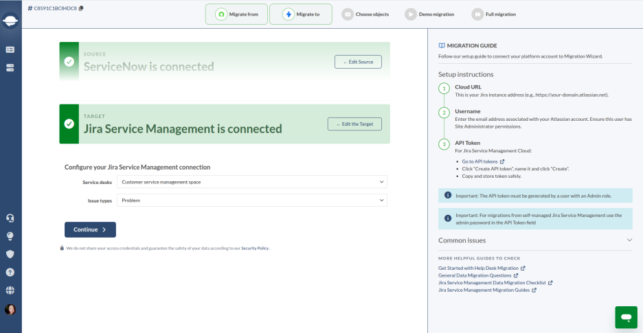
Task: Click the Migration Guide book icon
Action: pyautogui.click(x=442, y=45)
